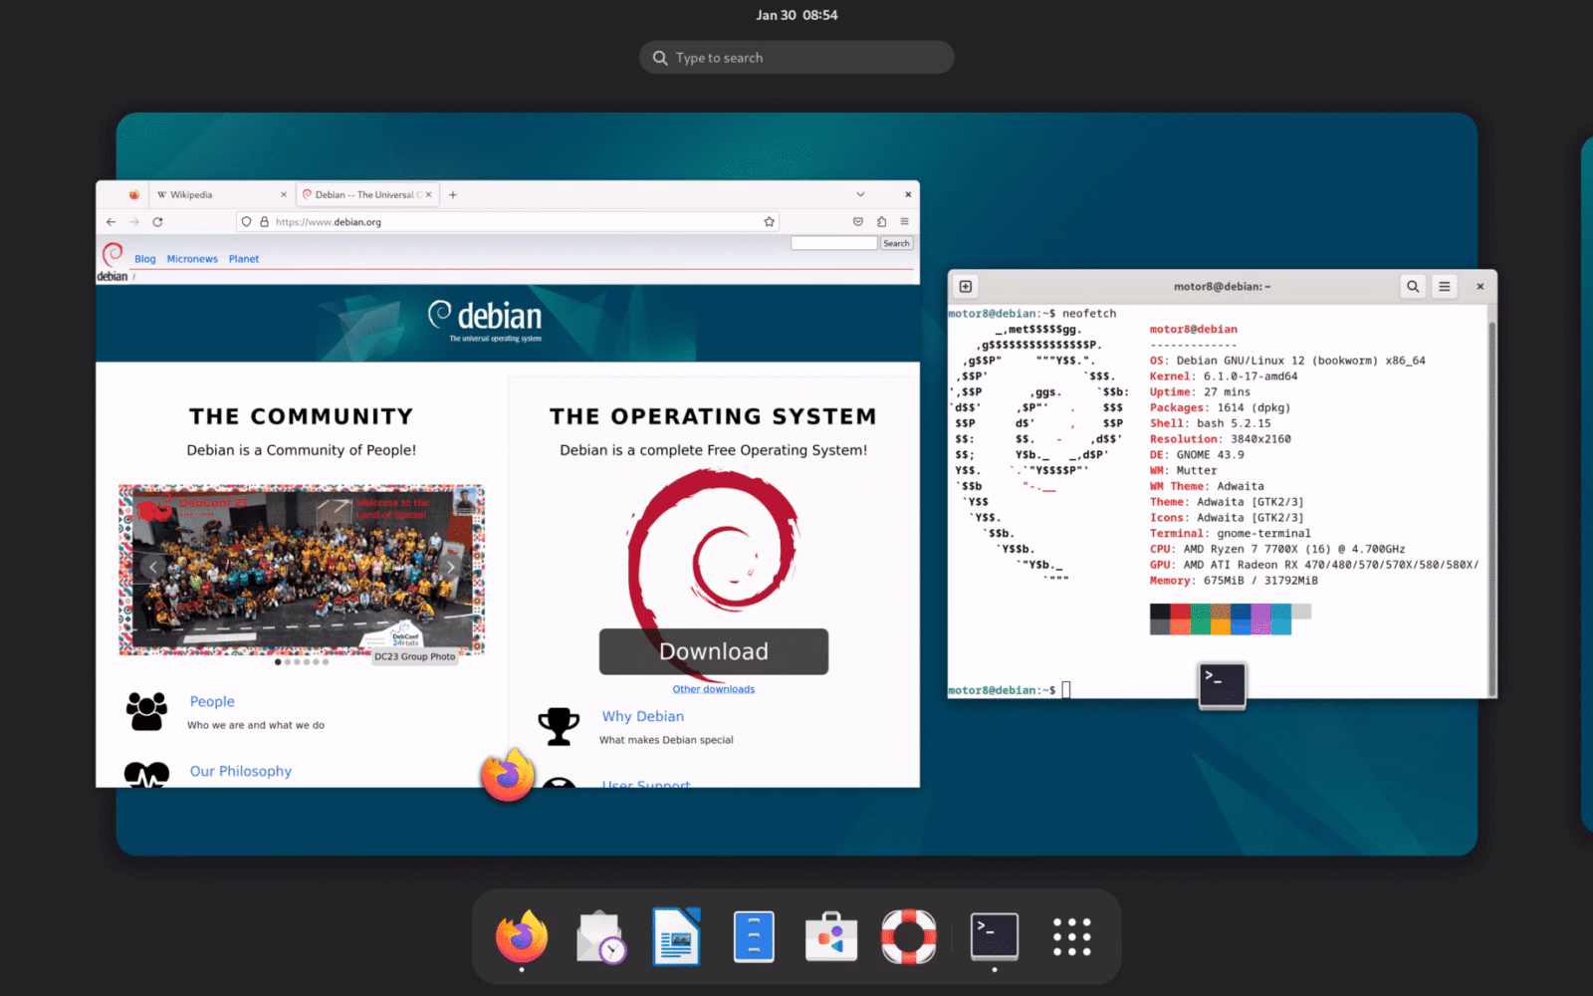Open the Software store dock icon
Viewport: 1593px width, 996px height.
(x=831, y=937)
